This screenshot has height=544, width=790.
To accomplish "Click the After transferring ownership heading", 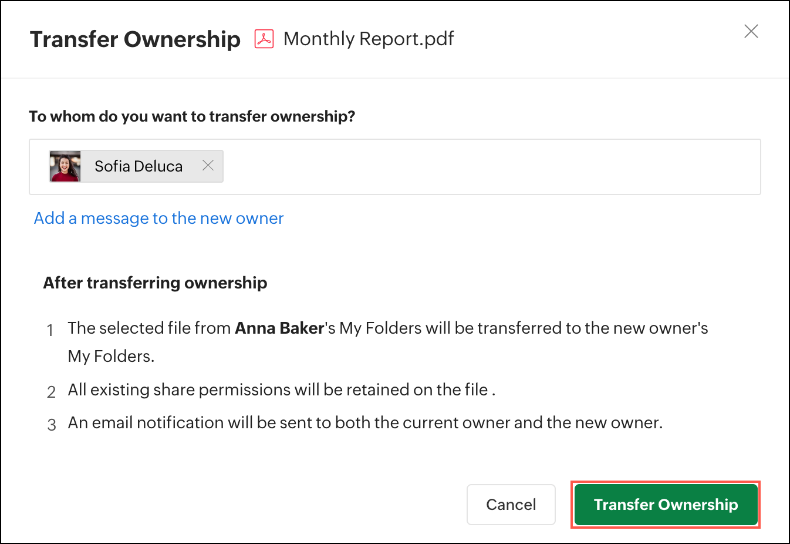I will (155, 283).
